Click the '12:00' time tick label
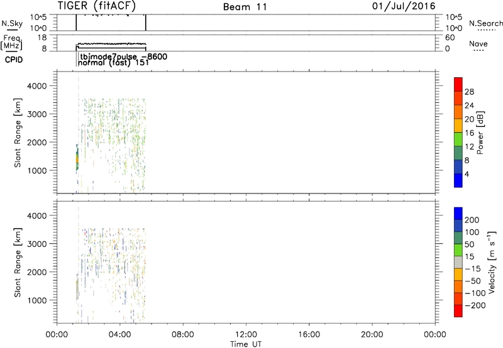 246,335
